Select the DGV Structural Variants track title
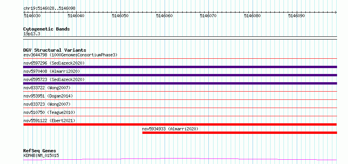 pos(55,50)
